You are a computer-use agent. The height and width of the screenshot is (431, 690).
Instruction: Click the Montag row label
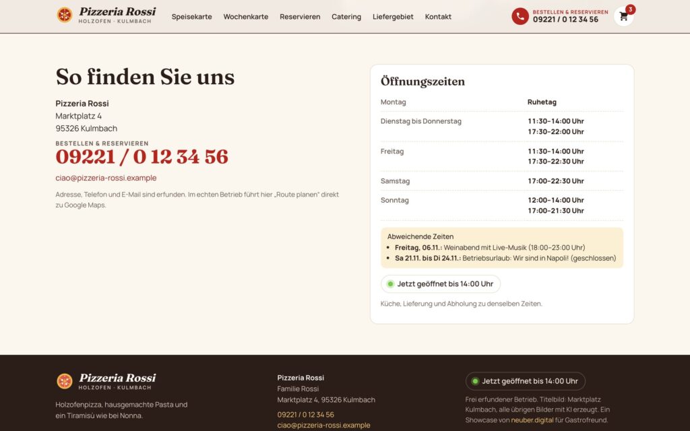point(394,102)
